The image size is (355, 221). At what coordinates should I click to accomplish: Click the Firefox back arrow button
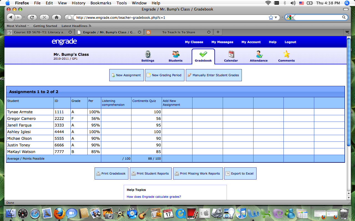coord(11,17)
